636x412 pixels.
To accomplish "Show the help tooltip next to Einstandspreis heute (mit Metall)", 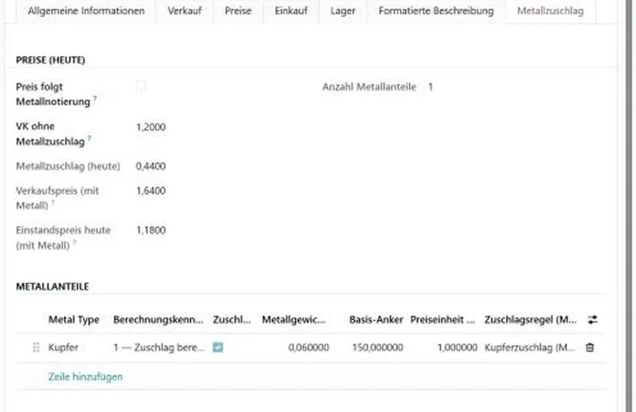I will point(74,242).
